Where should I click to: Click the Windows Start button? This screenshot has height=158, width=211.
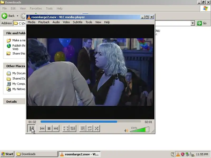pos(7,154)
